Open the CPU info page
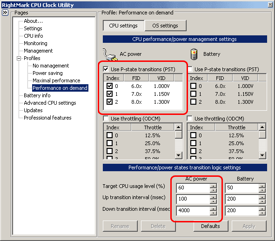 (x=34, y=36)
